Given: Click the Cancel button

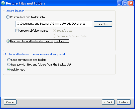Looking at the screenshot, I should coord(10,102).
